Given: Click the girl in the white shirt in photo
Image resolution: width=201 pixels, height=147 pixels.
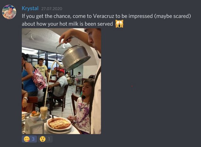Looking at the screenshot, I should (84, 106).
